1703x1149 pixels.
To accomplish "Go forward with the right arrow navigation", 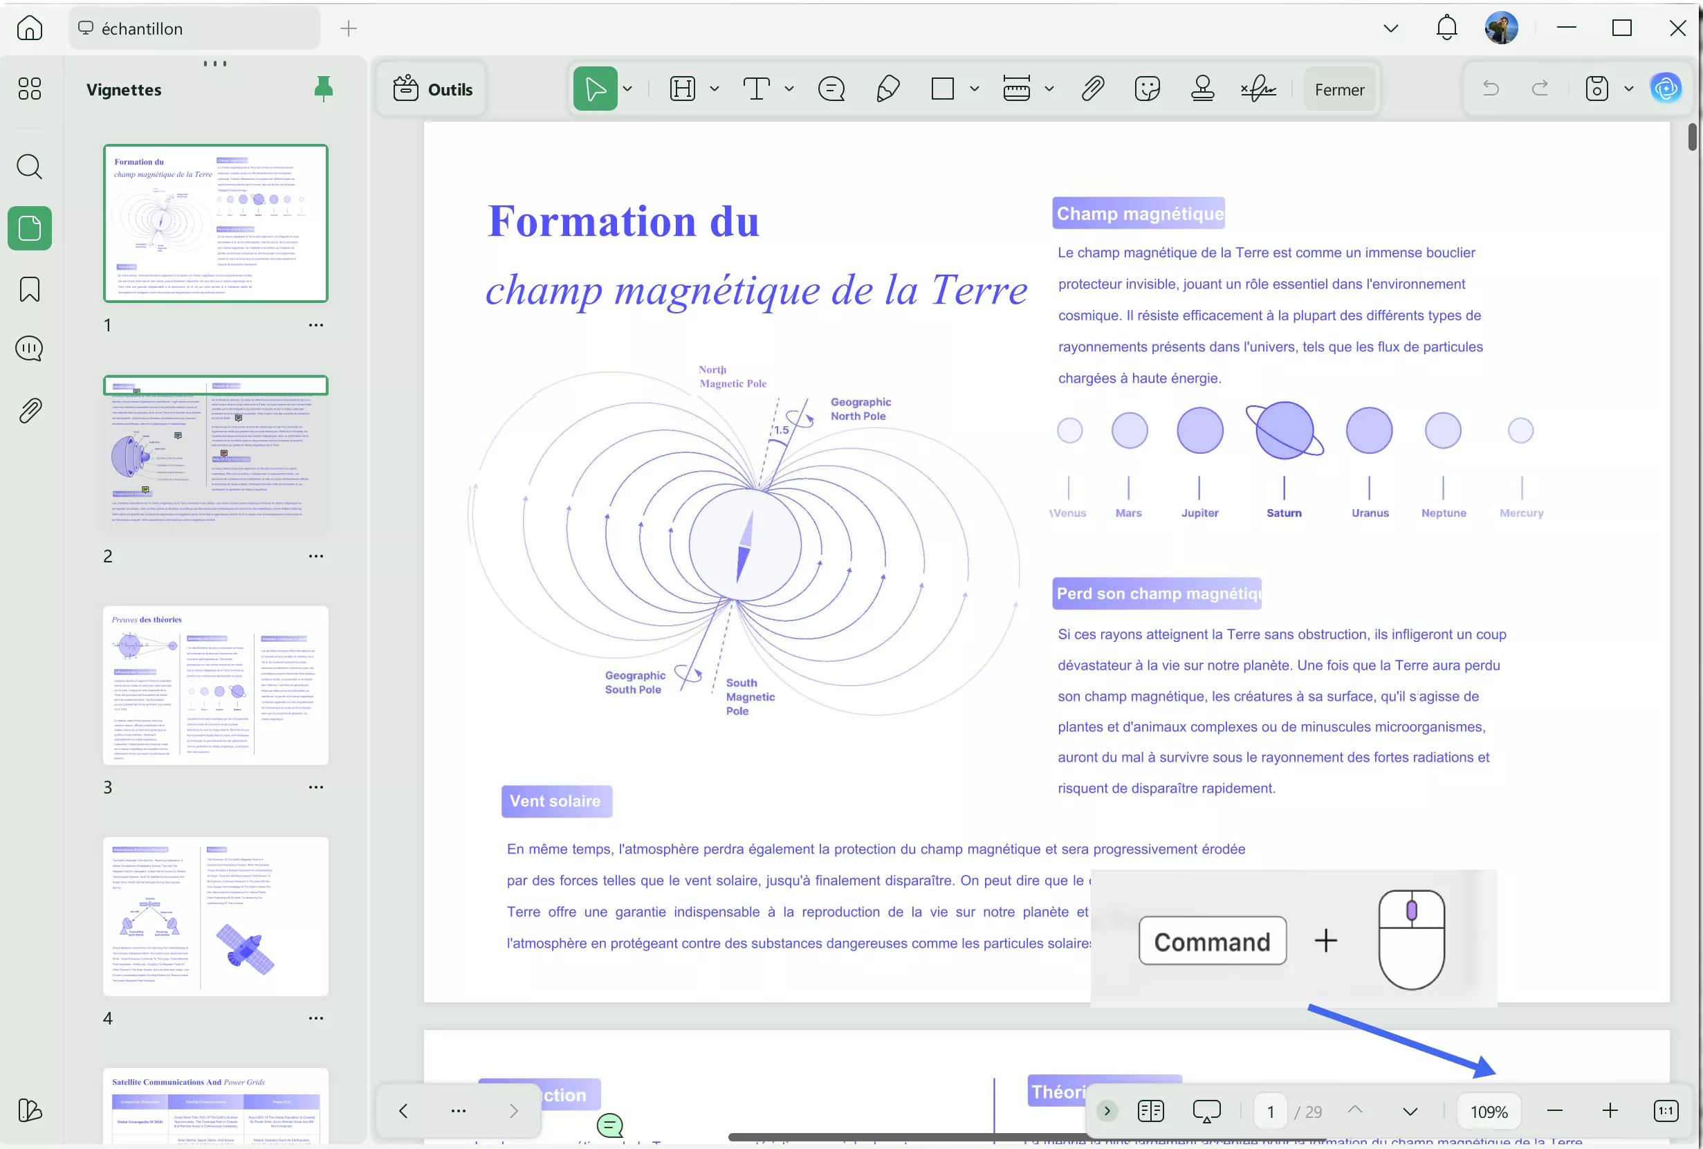I will (514, 1111).
